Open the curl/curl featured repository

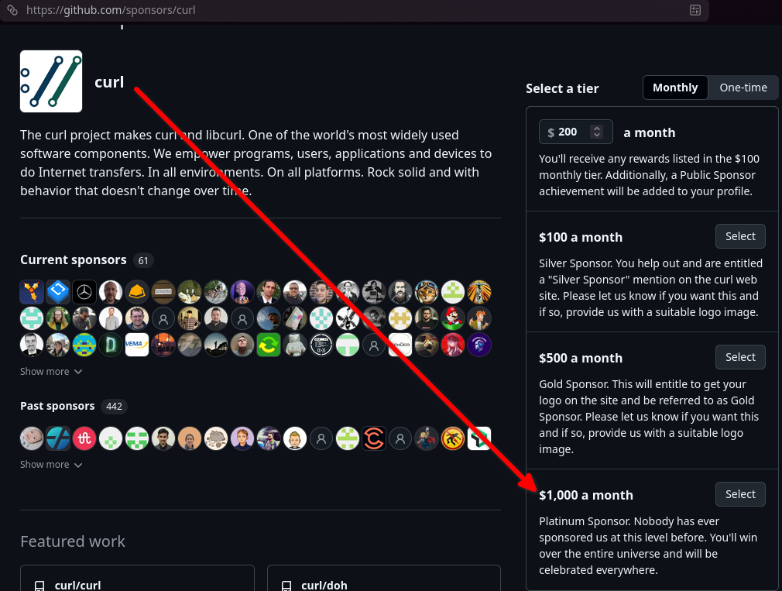tap(77, 585)
